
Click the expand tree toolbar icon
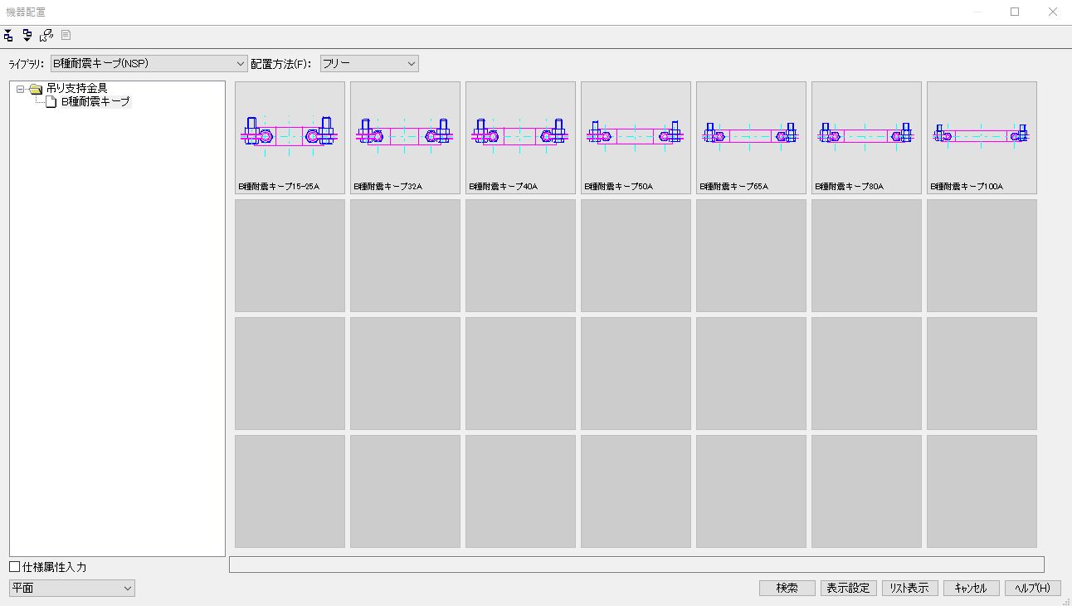pyautogui.click(x=27, y=35)
